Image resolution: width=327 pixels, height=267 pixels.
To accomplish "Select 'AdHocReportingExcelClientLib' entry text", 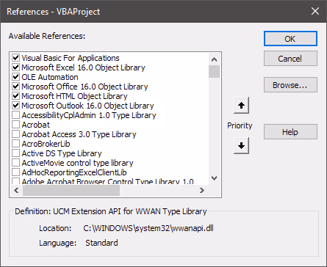I will click(74, 172).
